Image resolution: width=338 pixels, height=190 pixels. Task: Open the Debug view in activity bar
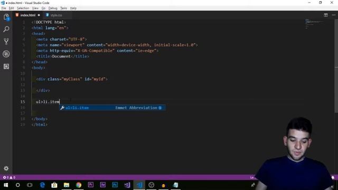tap(6, 54)
